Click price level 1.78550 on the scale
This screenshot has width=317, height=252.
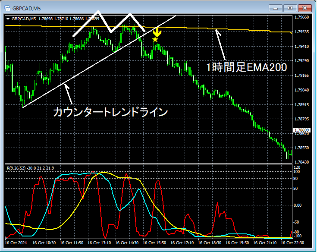[x=301, y=148]
